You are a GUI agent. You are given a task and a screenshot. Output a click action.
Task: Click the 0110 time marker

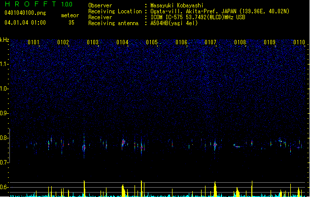(x=299, y=42)
